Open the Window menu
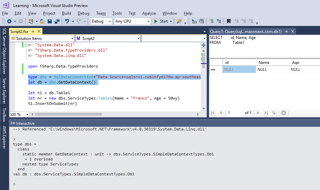The width and height of the screenshot is (320, 190). [170, 13]
